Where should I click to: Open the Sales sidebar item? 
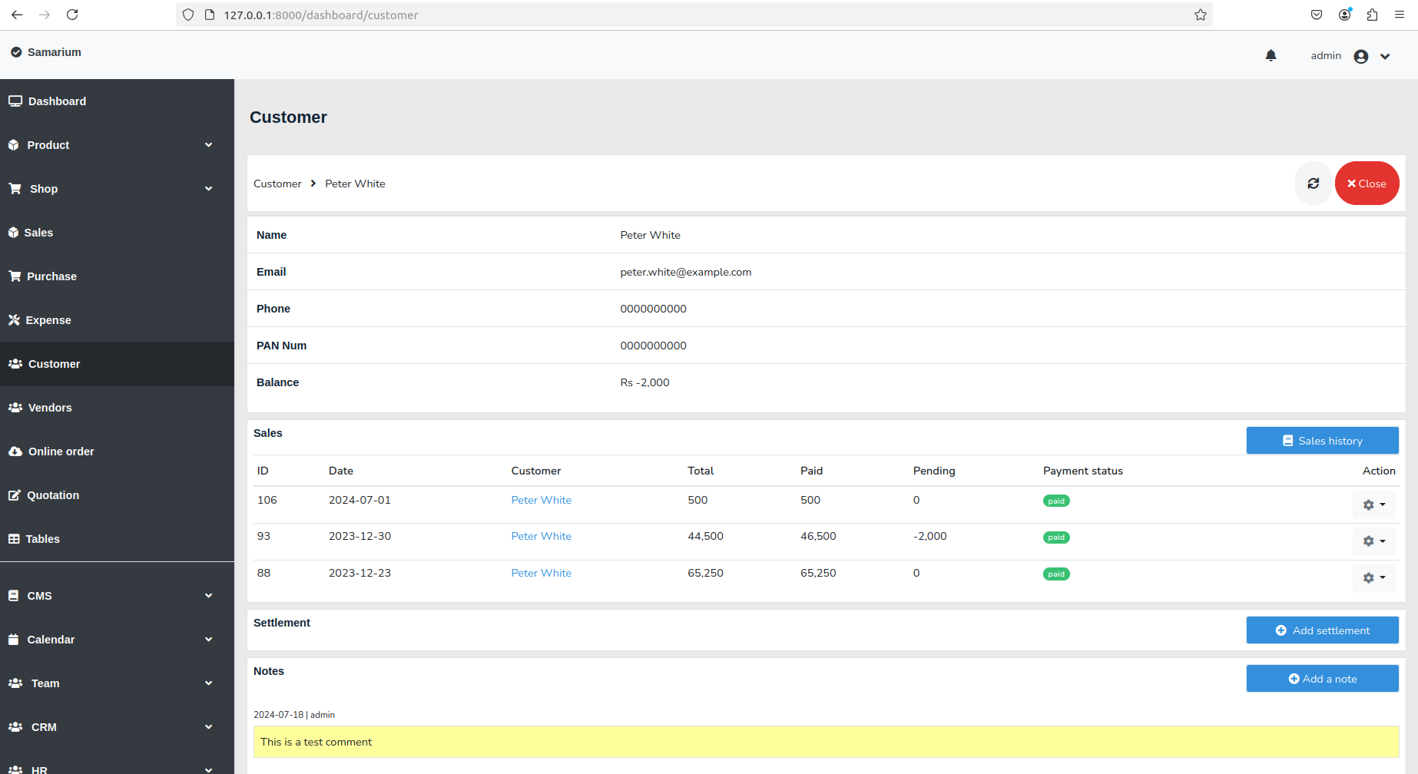[117, 233]
